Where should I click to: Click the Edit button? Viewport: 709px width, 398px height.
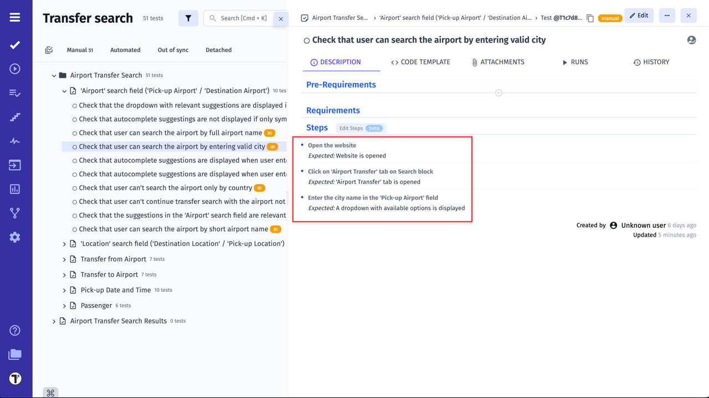coord(639,15)
